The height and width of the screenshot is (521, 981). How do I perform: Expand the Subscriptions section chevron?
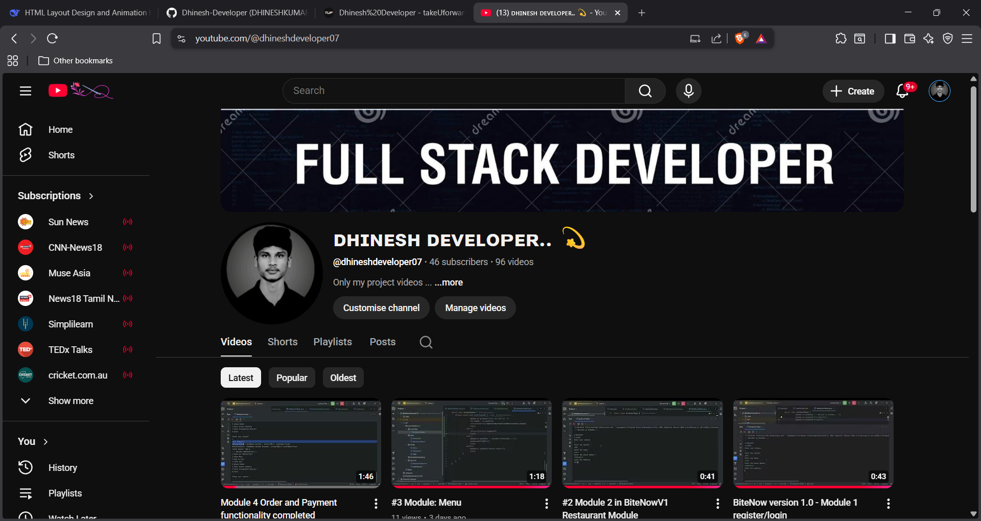click(x=90, y=196)
